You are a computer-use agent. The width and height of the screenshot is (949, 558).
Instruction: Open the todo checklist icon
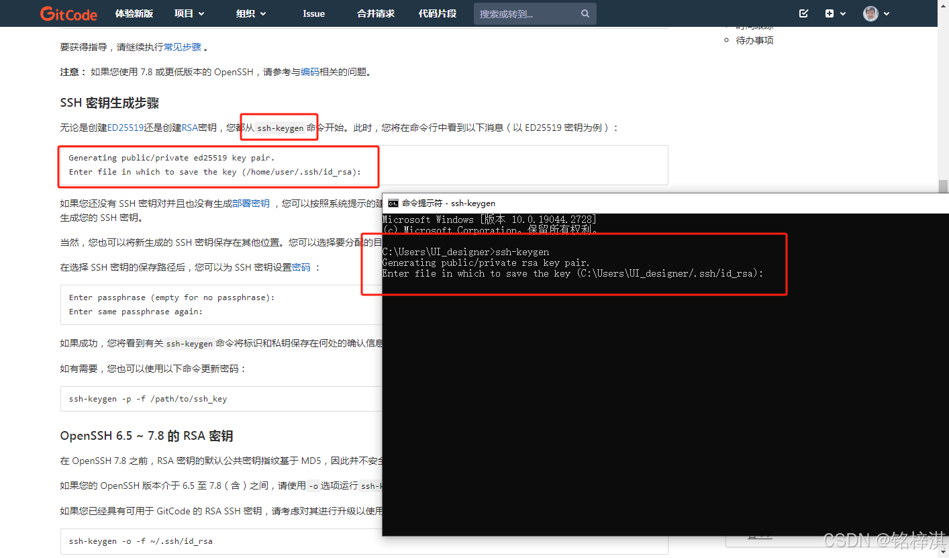coord(804,13)
